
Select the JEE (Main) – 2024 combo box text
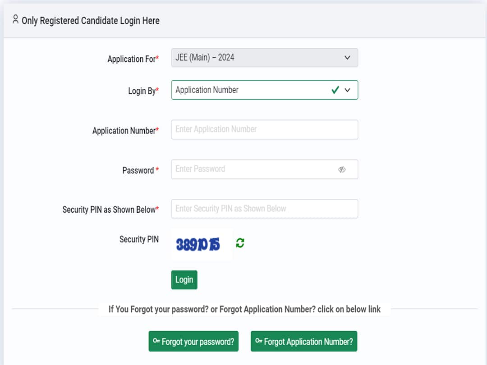(x=205, y=58)
